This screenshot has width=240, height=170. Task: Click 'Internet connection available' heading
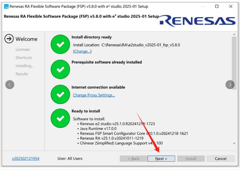(x=98, y=87)
